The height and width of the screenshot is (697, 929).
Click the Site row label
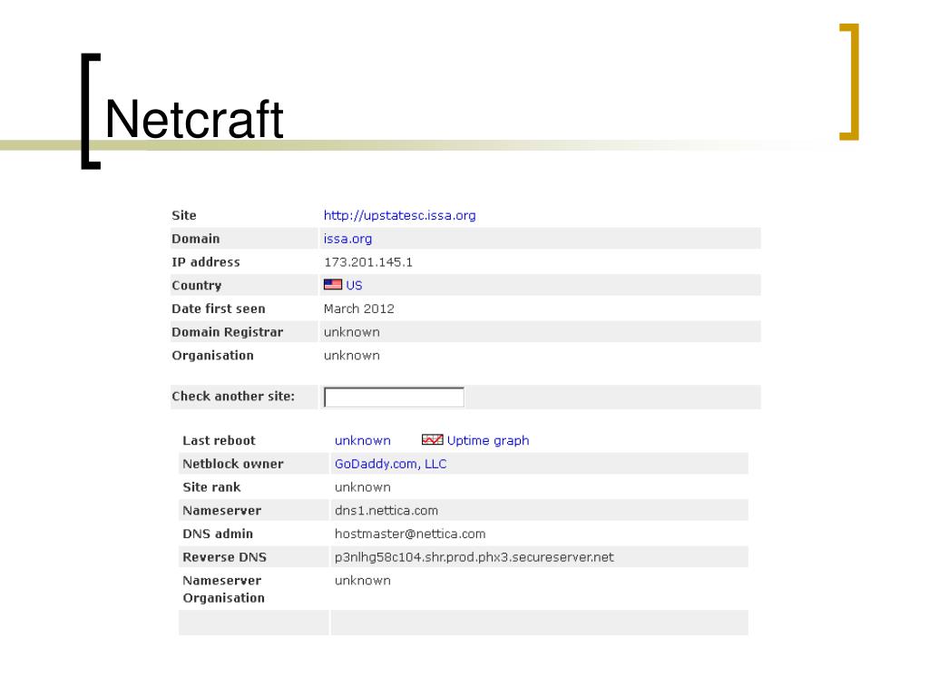183,216
